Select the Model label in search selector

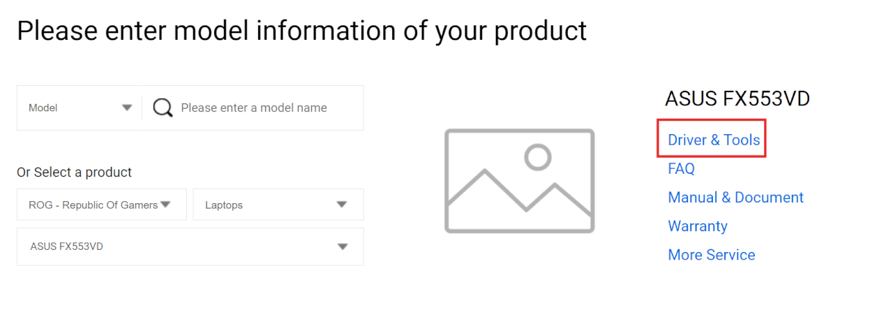[x=43, y=108]
